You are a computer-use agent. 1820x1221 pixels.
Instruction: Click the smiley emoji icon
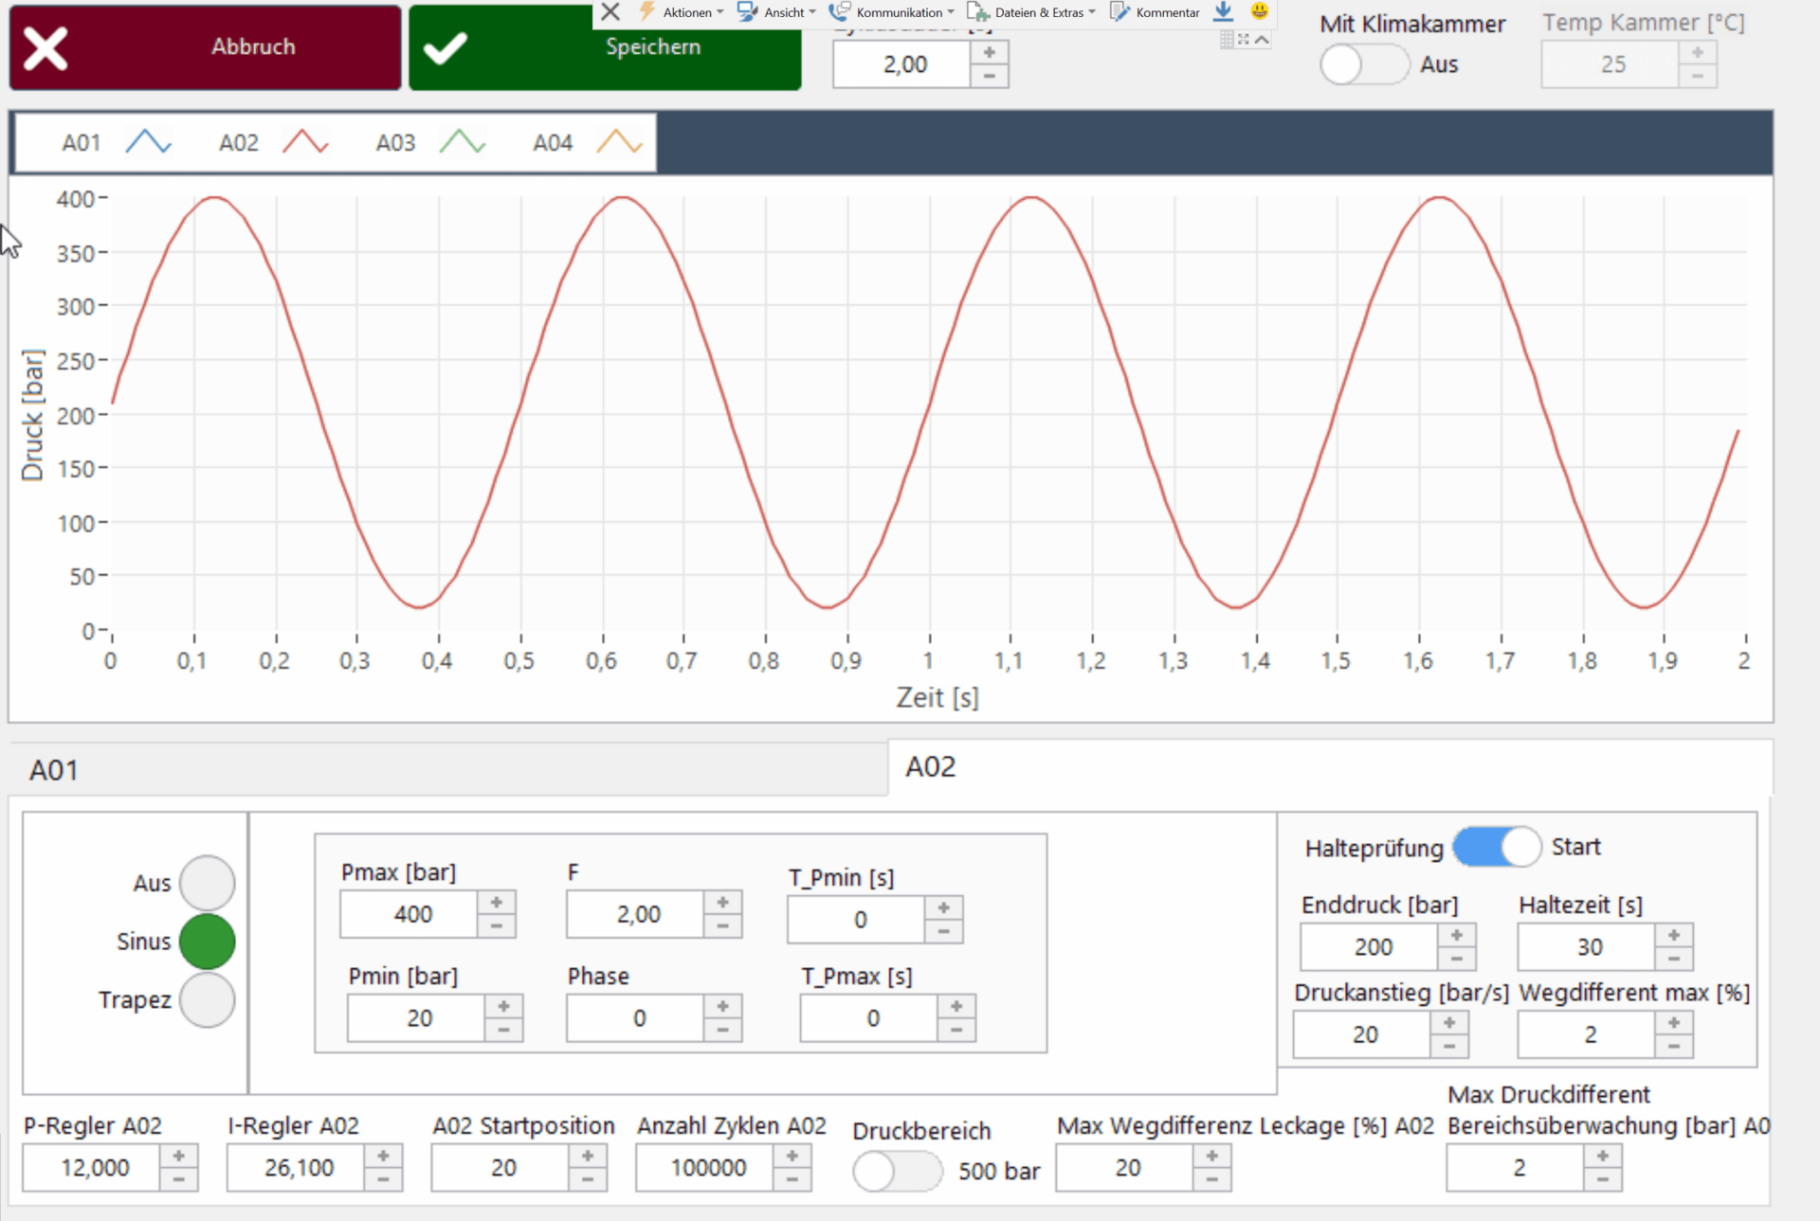tap(1259, 11)
